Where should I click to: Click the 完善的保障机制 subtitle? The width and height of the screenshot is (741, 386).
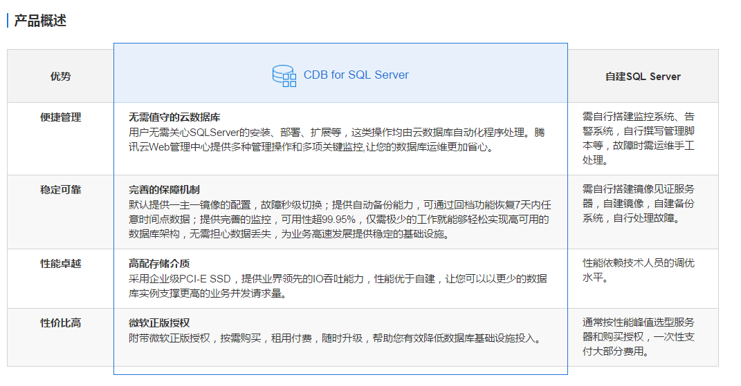[164, 190]
